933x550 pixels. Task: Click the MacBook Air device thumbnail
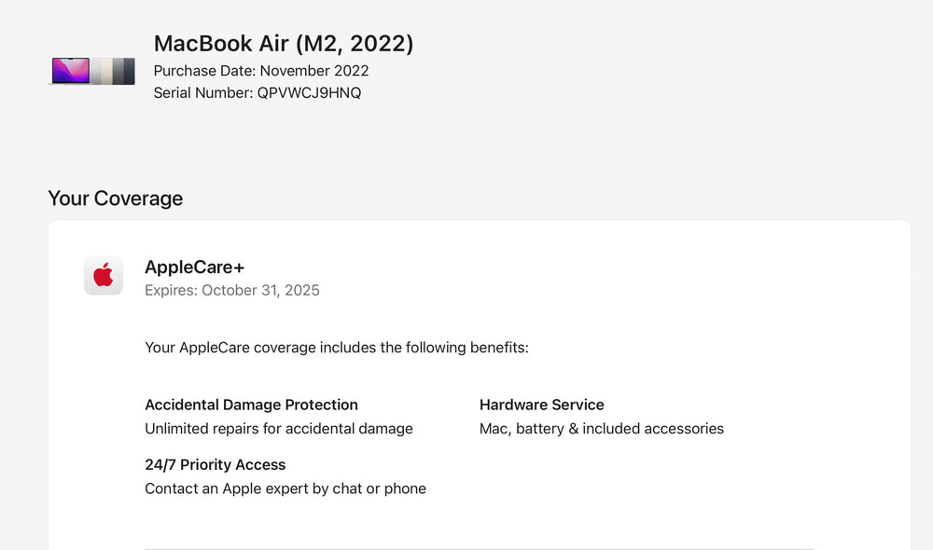coord(93,71)
